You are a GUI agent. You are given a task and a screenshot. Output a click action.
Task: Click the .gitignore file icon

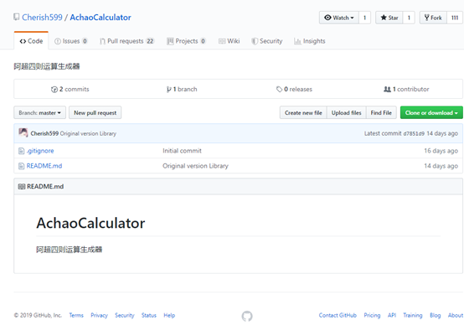(x=21, y=151)
